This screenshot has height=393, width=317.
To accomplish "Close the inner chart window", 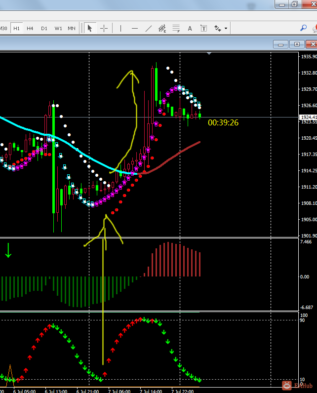I will point(312,44).
